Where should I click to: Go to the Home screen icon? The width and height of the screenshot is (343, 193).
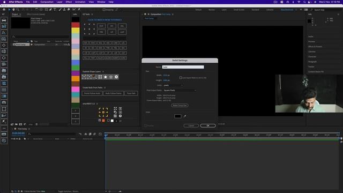[x=4, y=10]
